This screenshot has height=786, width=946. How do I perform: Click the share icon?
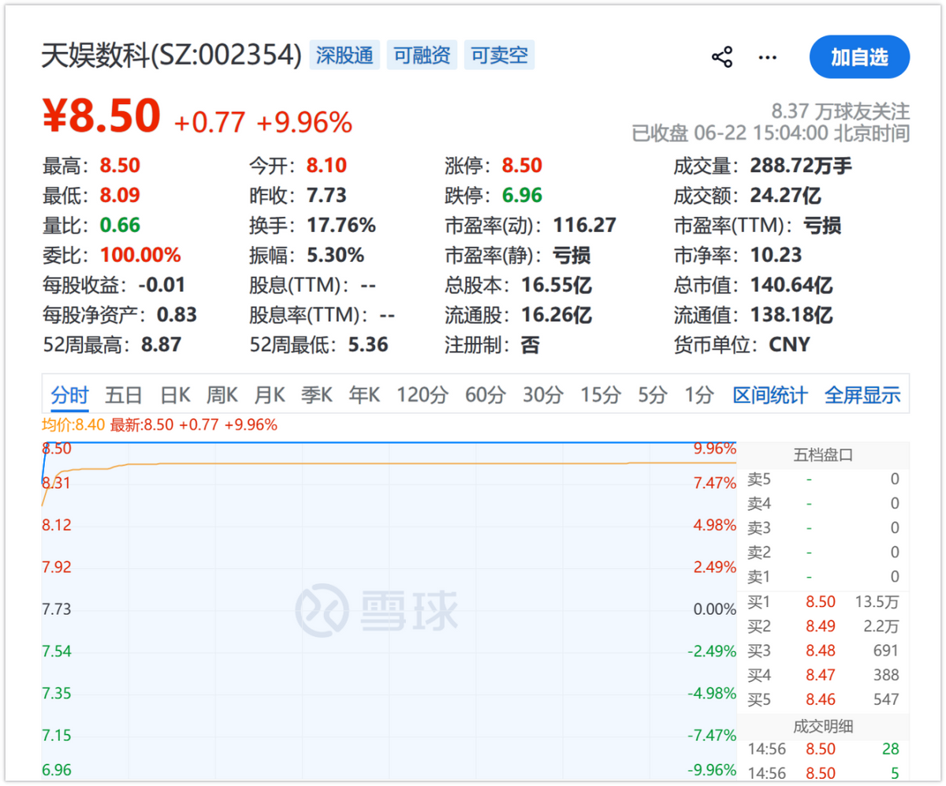[x=722, y=57]
